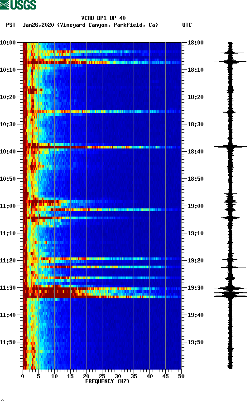Image resolution: width=250 pixels, height=405 pixels.
Task: Click the 50 Hz frequency axis label
Action: (x=181, y=376)
